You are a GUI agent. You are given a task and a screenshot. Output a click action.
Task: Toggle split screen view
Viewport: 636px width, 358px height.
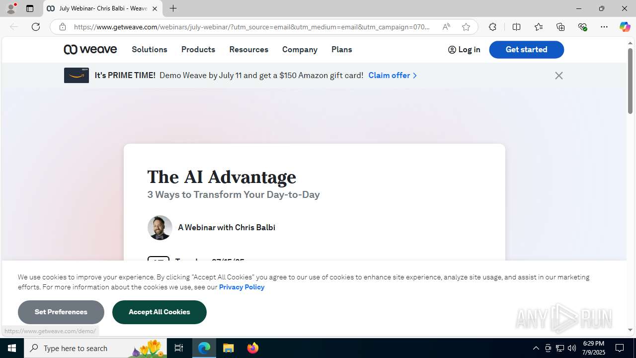coord(516,27)
